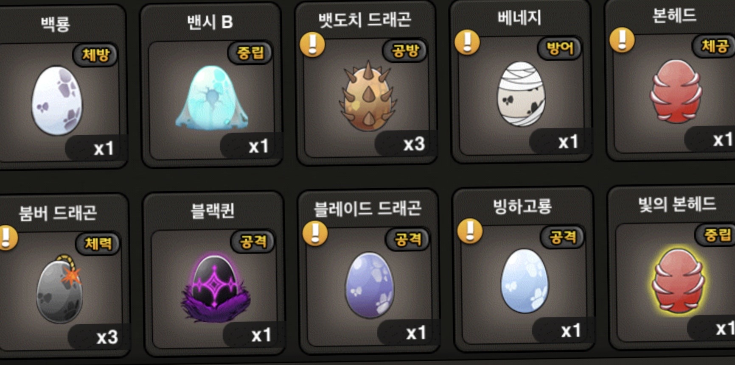The height and width of the screenshot is (365, 735).
Task: Click the x3 count on 붐버 드래곤
Action: 107,337
